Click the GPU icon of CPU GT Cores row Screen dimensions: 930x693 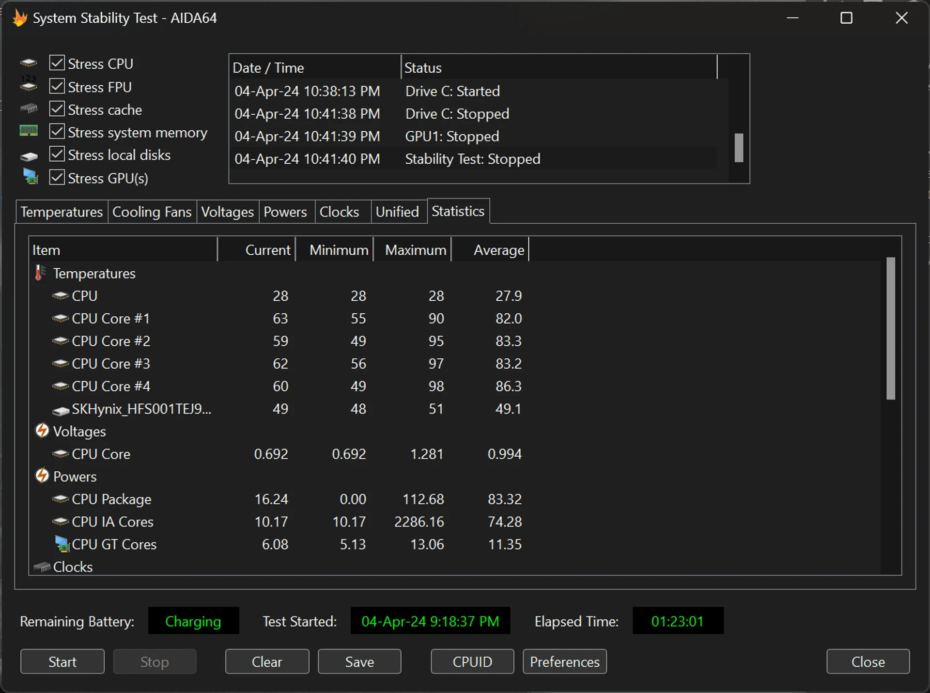62,544
